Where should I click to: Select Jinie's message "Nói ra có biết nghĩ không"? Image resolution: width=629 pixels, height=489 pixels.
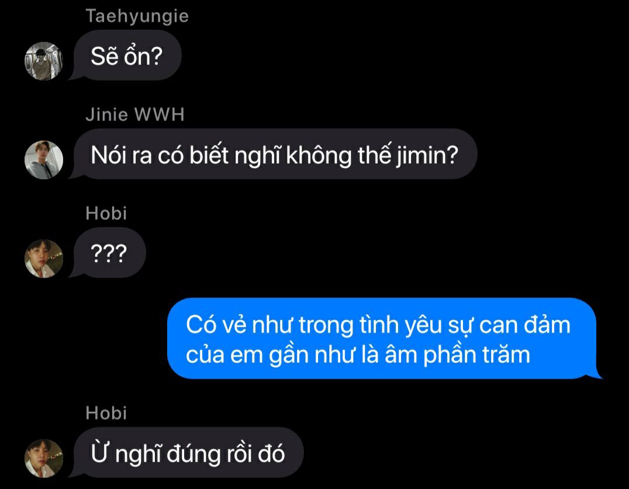coord(274,154)
